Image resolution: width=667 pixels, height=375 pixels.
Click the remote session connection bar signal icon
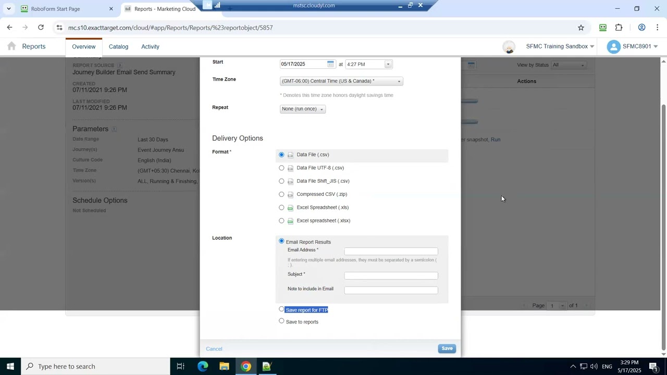click(x=217, y=5)
